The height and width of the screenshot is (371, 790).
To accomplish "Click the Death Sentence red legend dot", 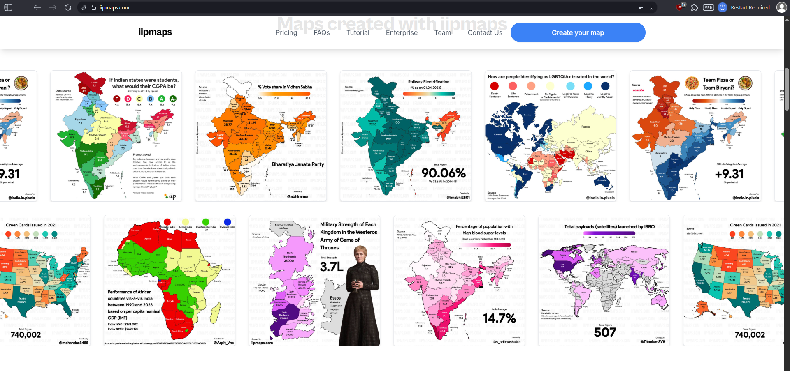I will 495,86.
